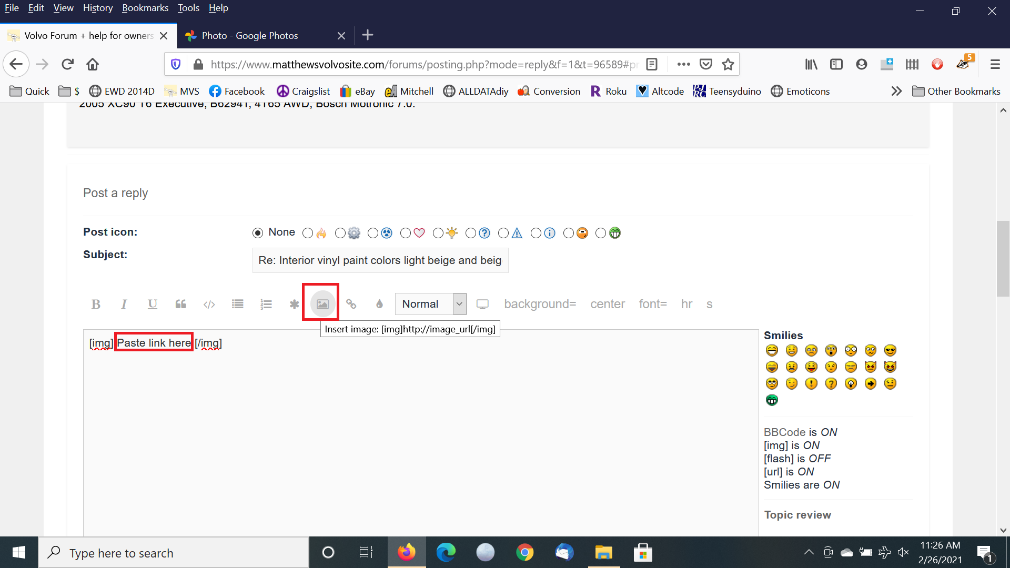Expand the hidden bookmarks overflow chevron
Viewport: 1010px width, 568px height.
pyautogui.click(x=896, y=91)
